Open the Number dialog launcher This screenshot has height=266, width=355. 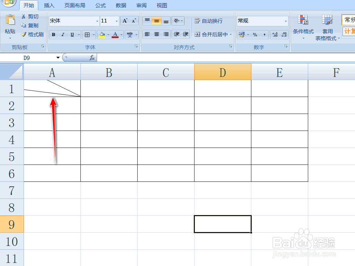point(286,46)
